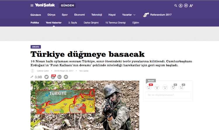Share article on Google Plus
The width and height of the screenshot is (219, 130).
click(60, 77)
